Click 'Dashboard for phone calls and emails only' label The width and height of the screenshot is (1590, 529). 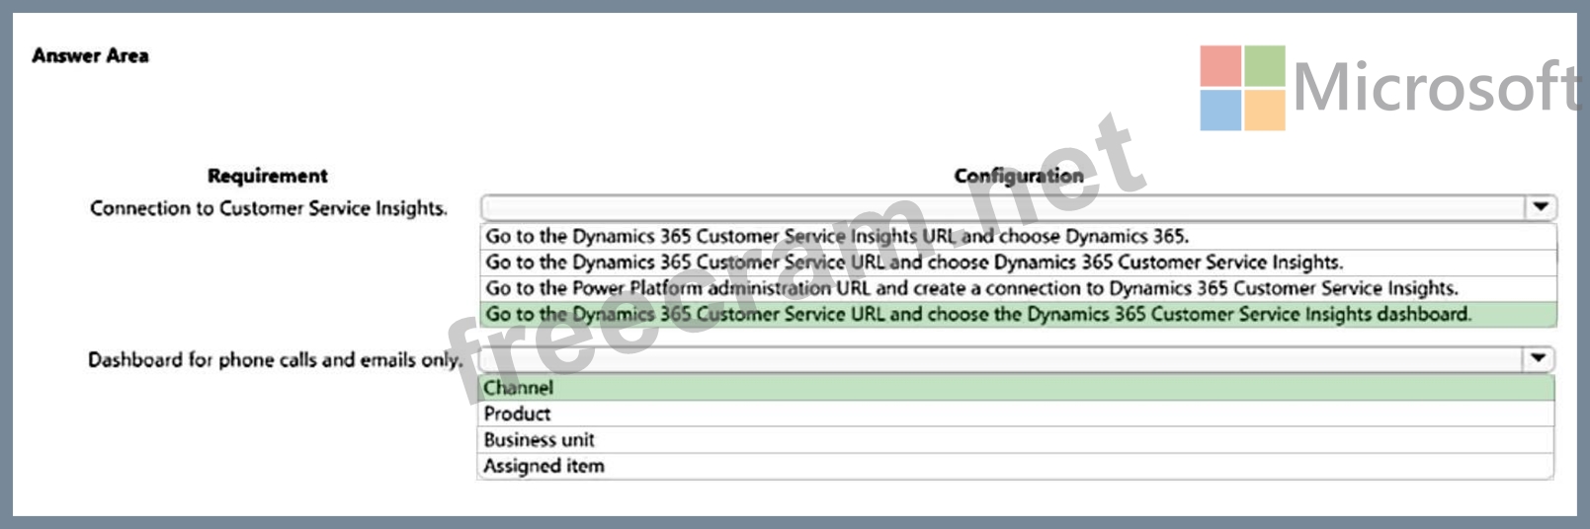tap(275, 360)
